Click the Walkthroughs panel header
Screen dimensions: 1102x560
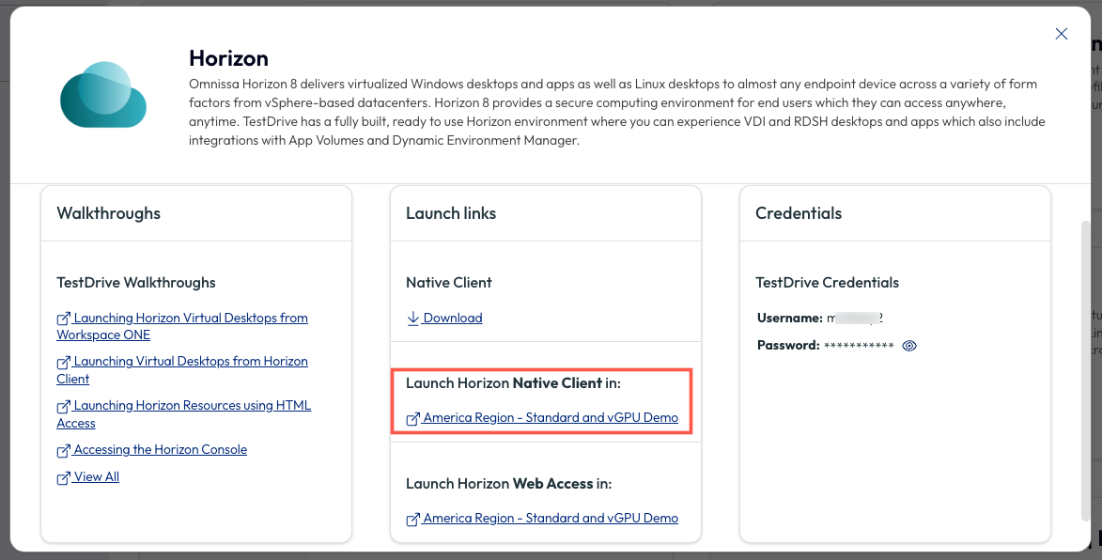[108, 213]
